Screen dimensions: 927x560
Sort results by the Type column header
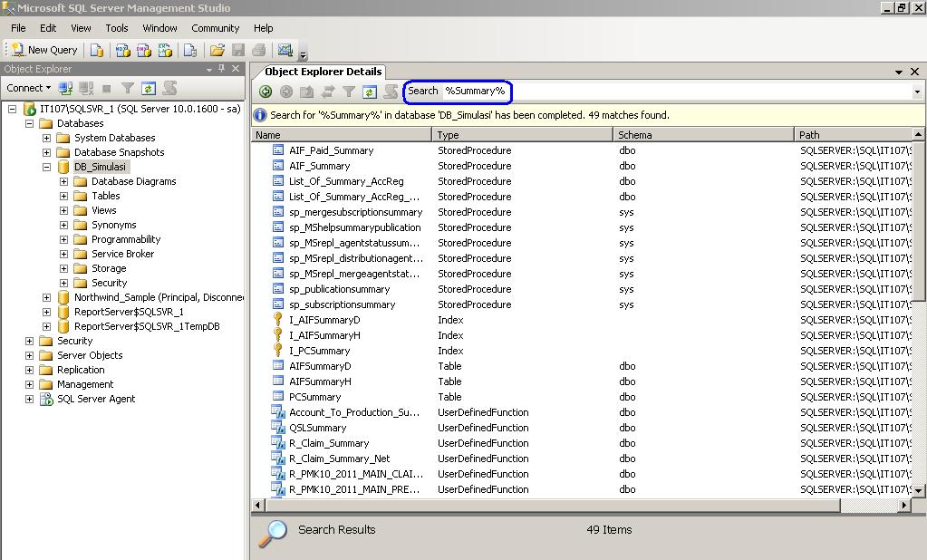(x=523, y=135)
